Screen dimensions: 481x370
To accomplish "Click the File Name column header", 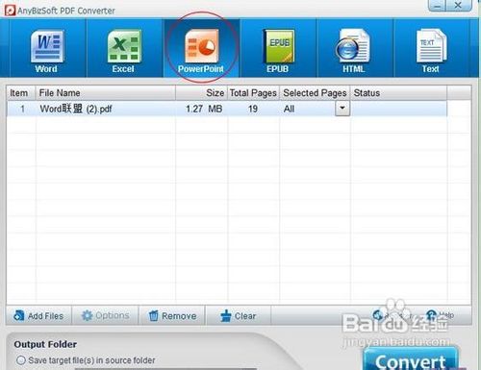I will click(x=106, y=93).
